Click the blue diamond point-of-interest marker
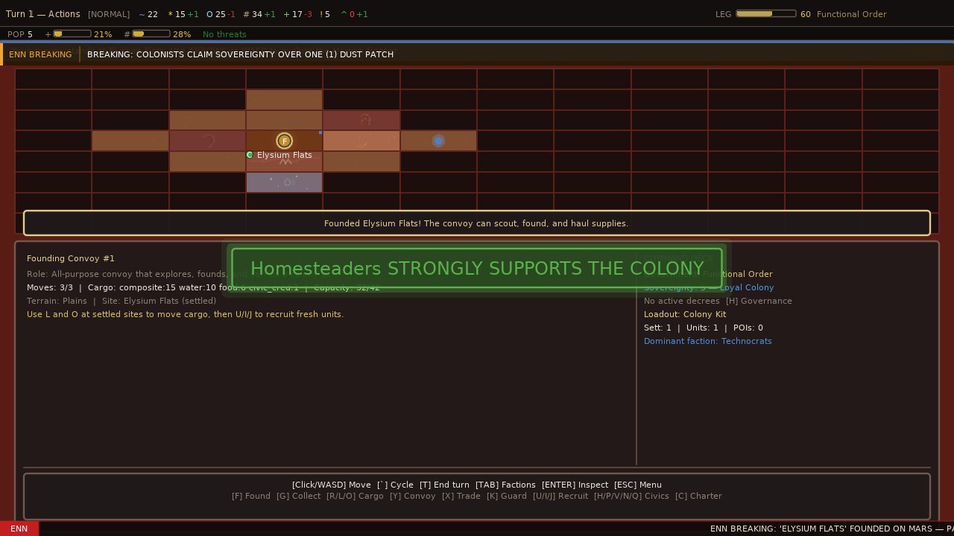954x536 pixels. [x=438, y=141]
